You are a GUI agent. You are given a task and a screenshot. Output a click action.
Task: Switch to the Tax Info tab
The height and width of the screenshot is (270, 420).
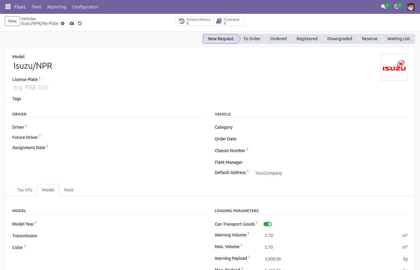click(25, 190)
